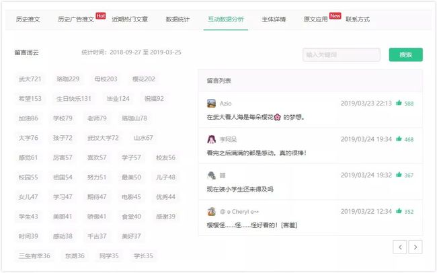Image resolution: width=437 pixels, height=273 pixels.
Task: Choose the 期待47 tag
Action: (x=97, y=197)
